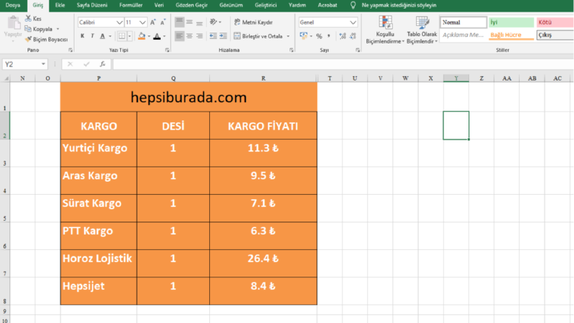Image resolution: width=574 pixels, height=323 pixels.
Task: Switch to the Veri tab
Action: tap(159, 5)
